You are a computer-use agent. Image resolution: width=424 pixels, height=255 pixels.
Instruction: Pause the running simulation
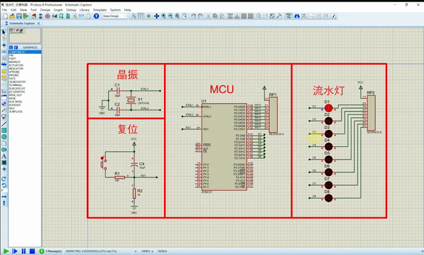point(23,251)
